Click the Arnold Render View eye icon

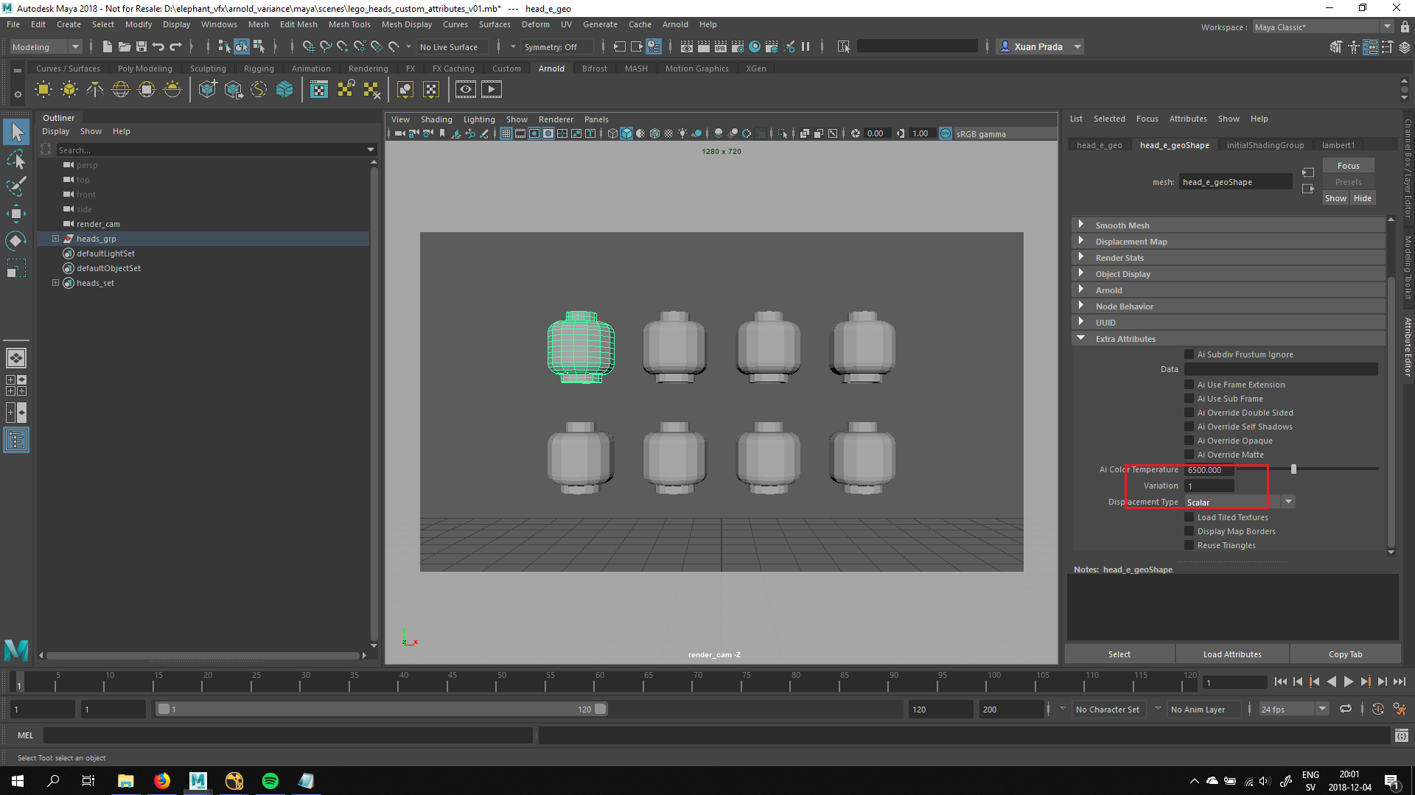pyautogui.click(x=465, y=90)
